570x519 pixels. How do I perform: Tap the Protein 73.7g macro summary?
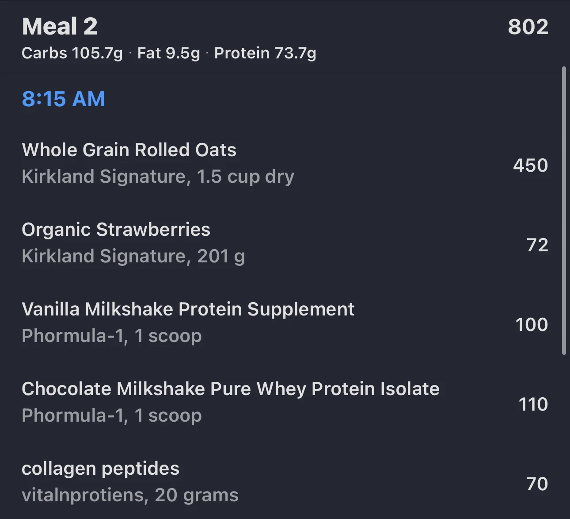[x=265, y=53]
